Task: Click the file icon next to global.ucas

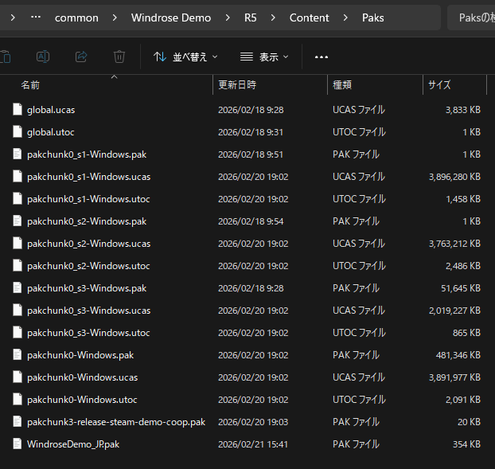Action: tap(18, 110)
